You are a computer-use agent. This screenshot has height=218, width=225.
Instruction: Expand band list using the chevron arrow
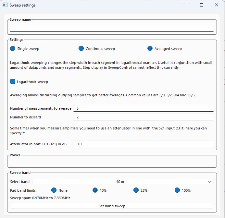[210, 182]
